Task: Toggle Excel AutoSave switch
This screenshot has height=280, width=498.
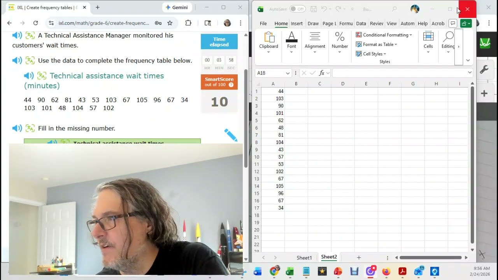Action: (298, 9)
